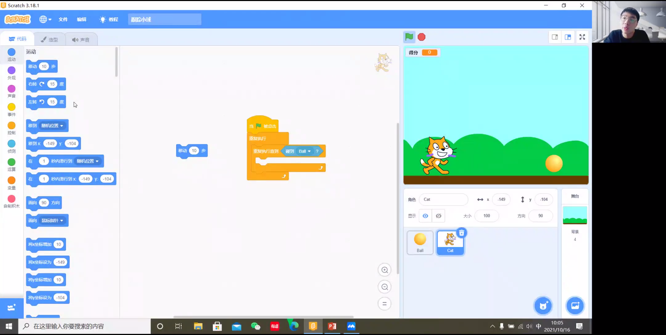Delete the Cat sprite with trash icon
Screen dimensions: 666x335
click(461, 233)
